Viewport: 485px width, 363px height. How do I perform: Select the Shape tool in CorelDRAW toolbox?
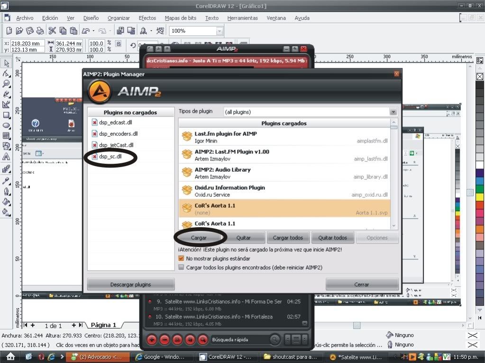[6, 73]
